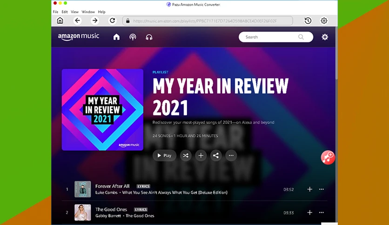Go forward with the right arrow button

94,20
